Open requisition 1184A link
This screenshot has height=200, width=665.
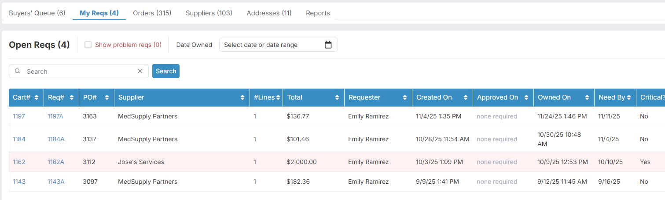pos(56,139)
